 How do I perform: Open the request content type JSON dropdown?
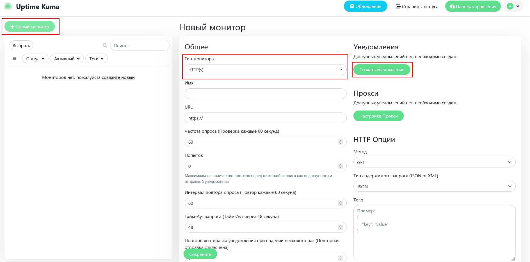point(434,187)
